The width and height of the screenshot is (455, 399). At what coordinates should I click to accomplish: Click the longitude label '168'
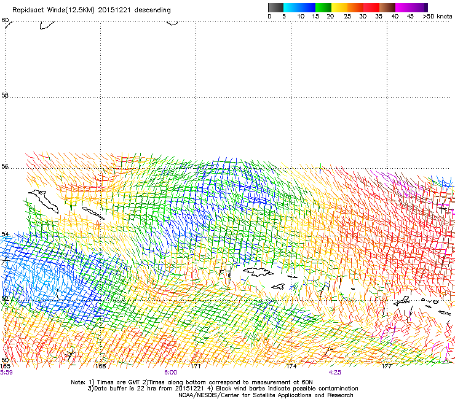[x=100, y=366]
